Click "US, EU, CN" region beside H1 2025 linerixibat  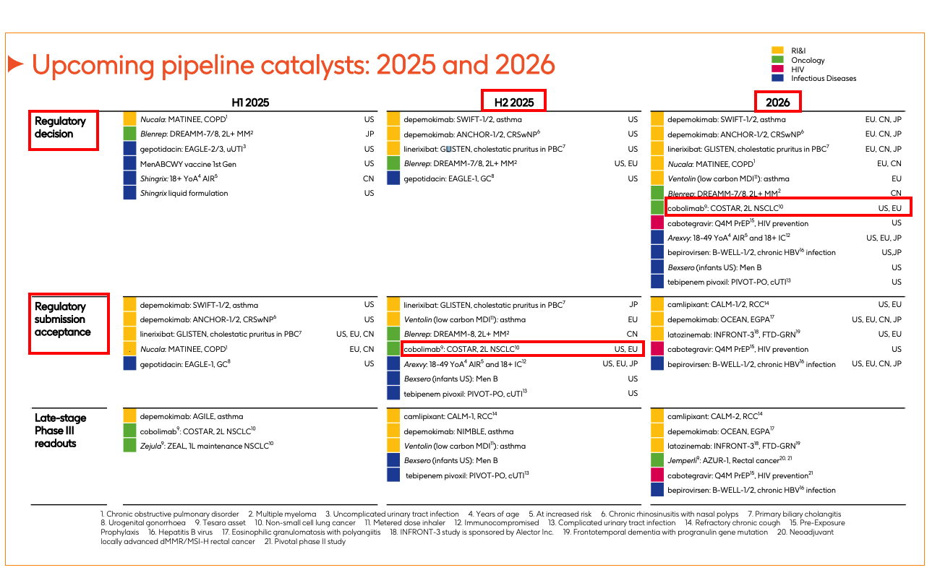point(355,334)
